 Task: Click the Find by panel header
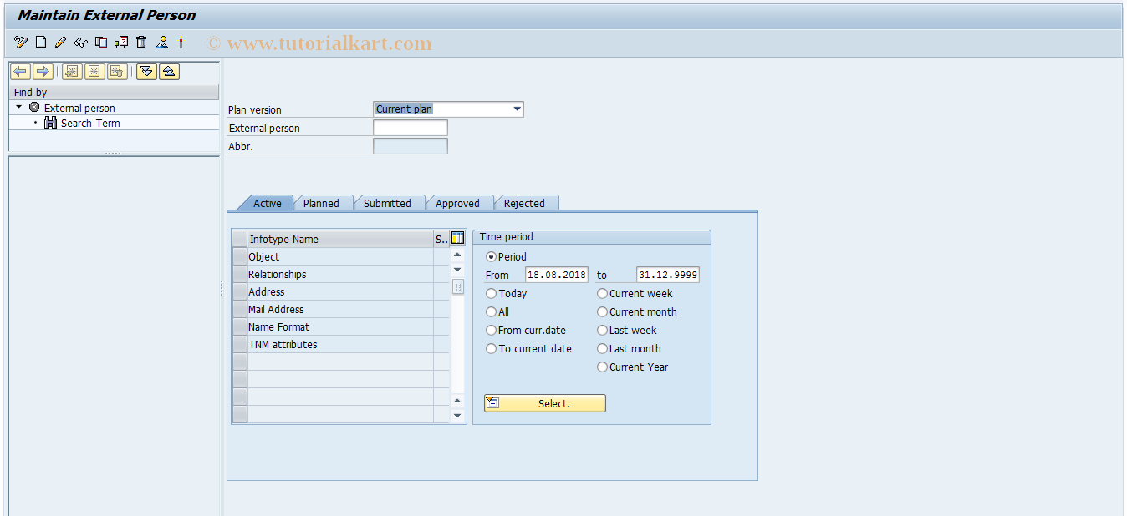(x=115, y=92)
